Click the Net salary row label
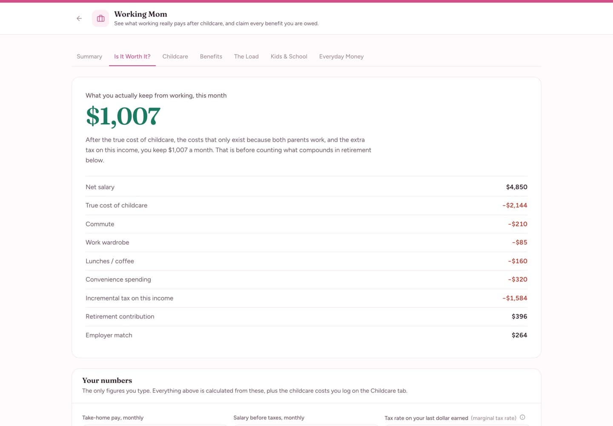Screen dimensions: 613x426 (x=100, y=187)
